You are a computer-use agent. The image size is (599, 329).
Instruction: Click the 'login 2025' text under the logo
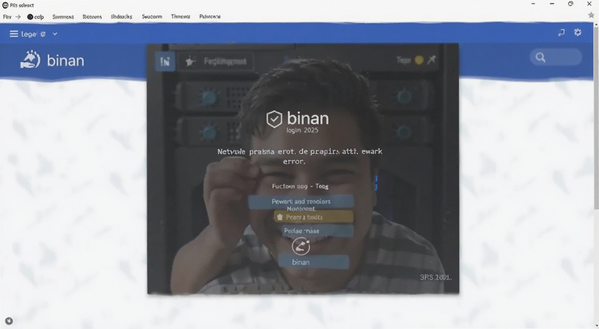coord(302,130)
